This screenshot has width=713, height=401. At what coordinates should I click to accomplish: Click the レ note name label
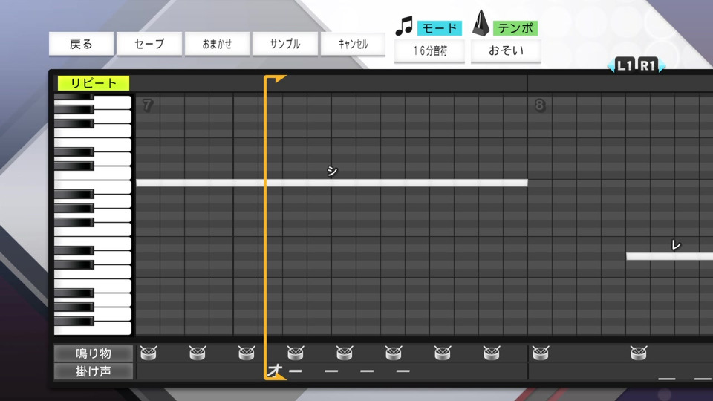(x=676, y=245)
